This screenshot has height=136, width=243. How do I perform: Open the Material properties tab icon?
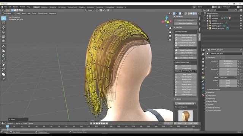point(203,95)
